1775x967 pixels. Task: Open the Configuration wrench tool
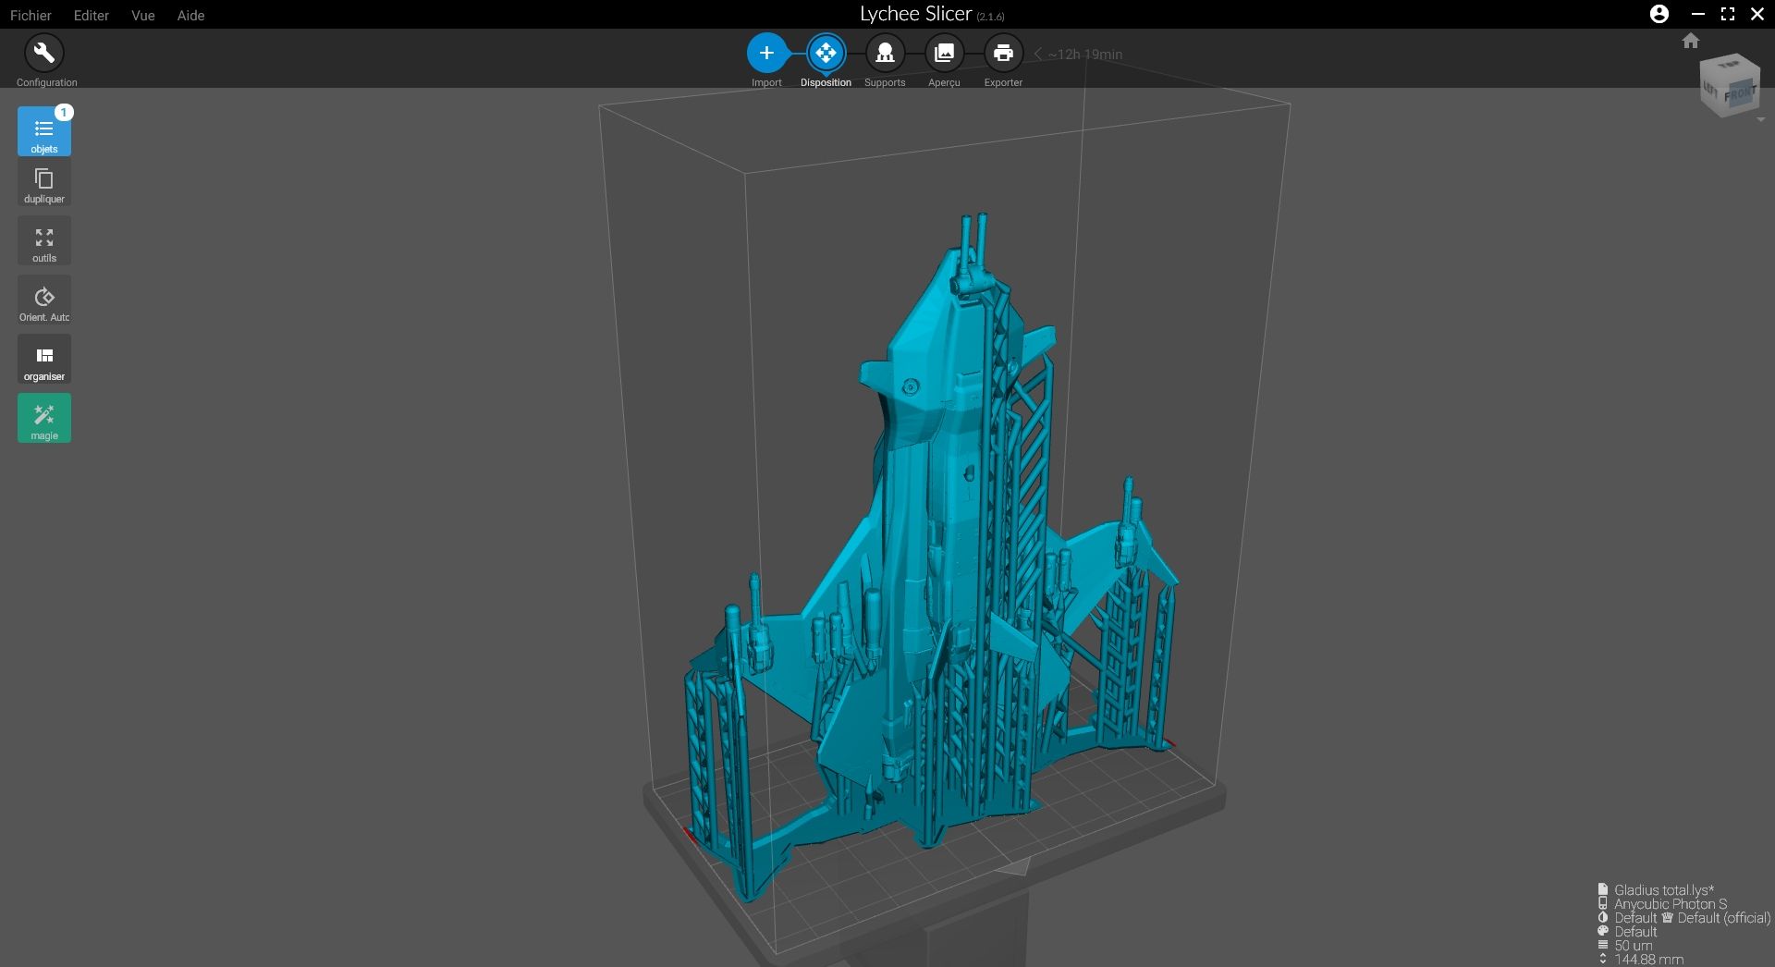pos(43,54)
